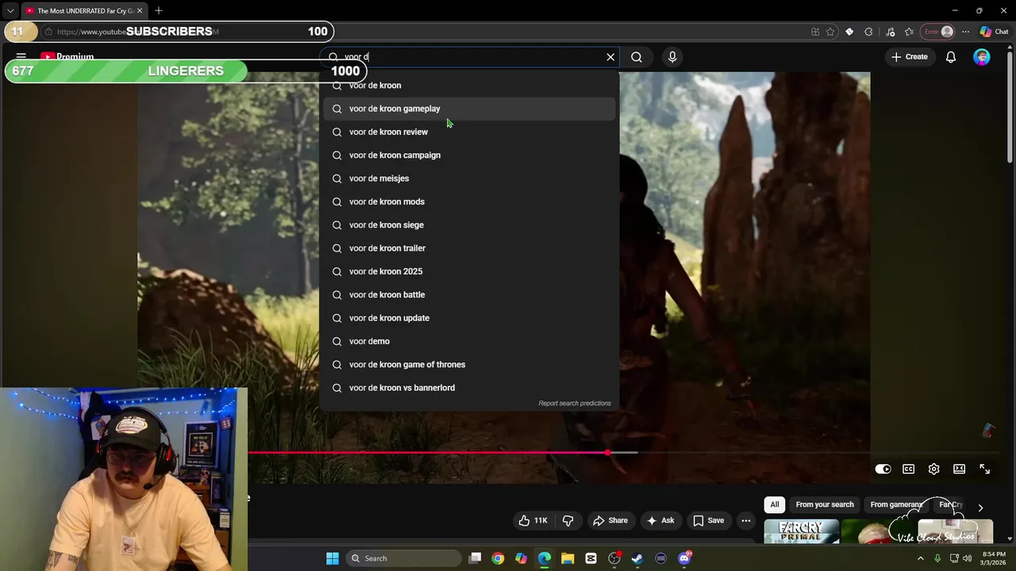The image size is (1016, 571).
Task: Select 'voor de kroon vs bannerlord' suggestion
Action: pos(469,388)
